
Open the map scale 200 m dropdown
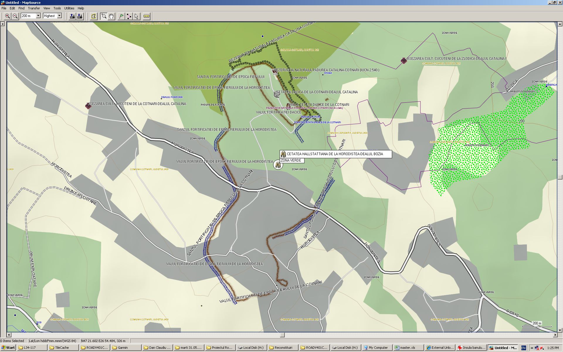pyautogui.click(x=38, y=16)
